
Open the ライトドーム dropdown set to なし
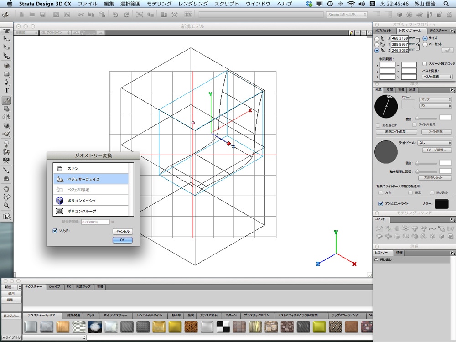(x=435, y=143)
